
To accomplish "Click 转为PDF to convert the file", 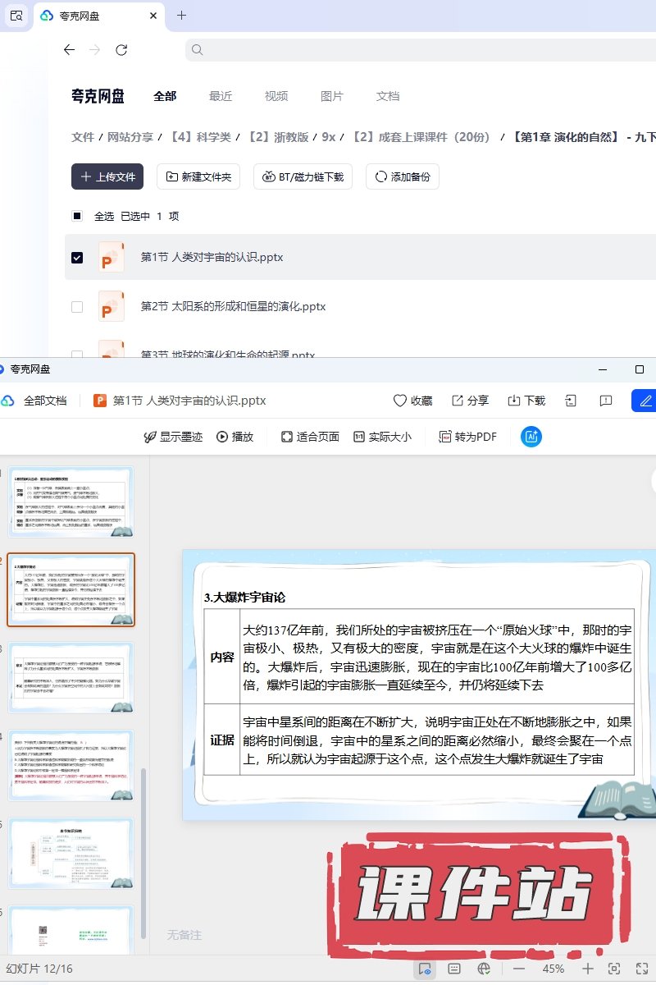I will click(467, 437).
